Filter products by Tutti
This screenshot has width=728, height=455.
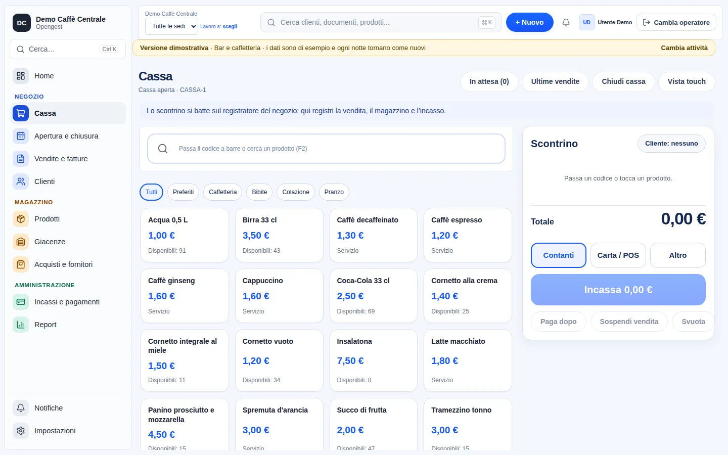151,192
